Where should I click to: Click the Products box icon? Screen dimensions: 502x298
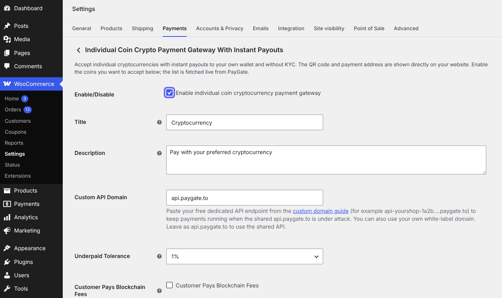point(7,191)
